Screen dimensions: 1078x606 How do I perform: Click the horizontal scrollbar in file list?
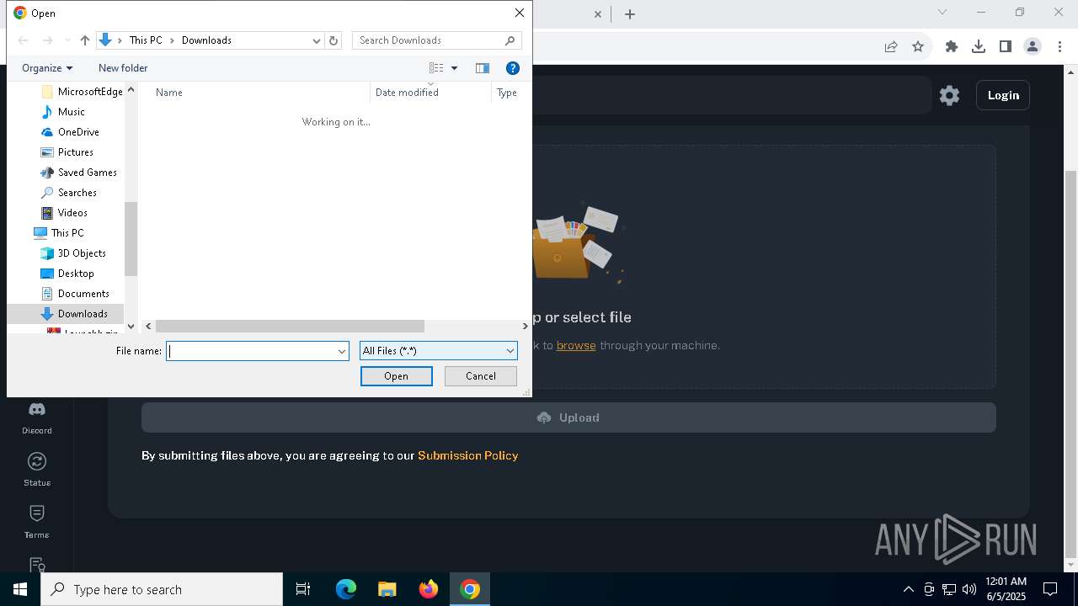tap(290, 326)
